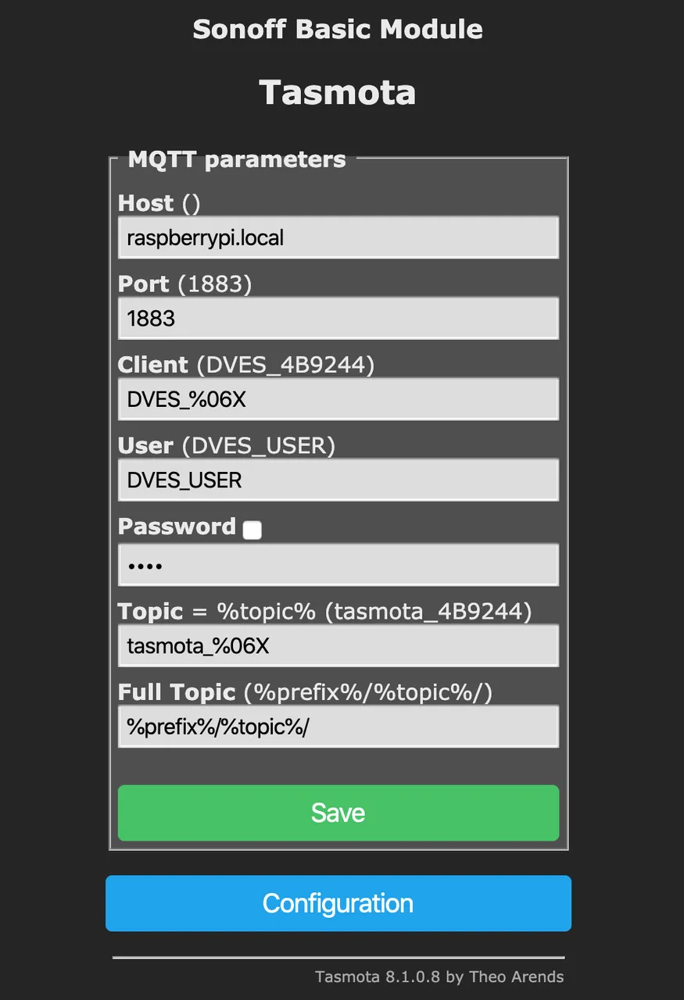Toggle the show Password checkbox
This screenshot has width=684, height=1000.
pos(252,530)
